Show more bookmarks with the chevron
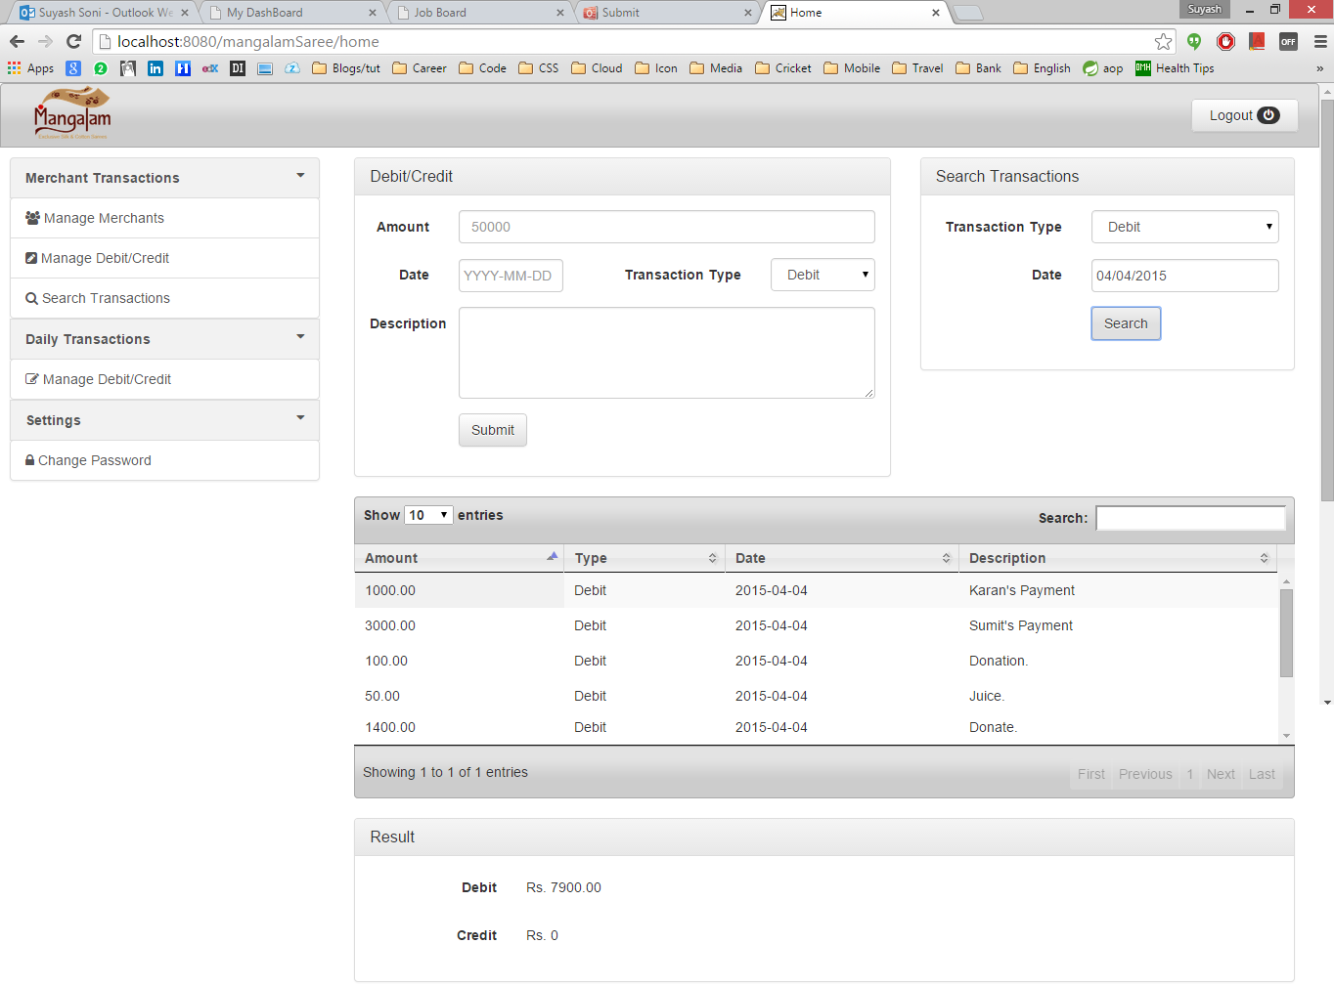1334x987 pixels. click(x=1319, y=68)
